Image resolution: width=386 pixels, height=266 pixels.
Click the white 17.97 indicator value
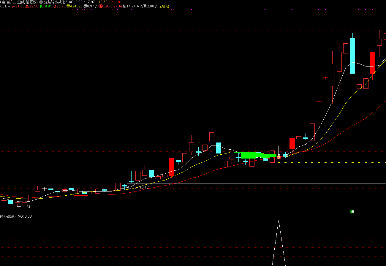(x=90, y=2)
